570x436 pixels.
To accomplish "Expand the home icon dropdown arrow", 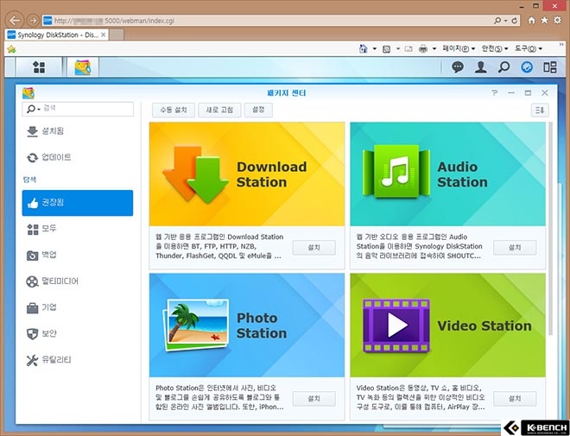I will [x=375, y=48].
